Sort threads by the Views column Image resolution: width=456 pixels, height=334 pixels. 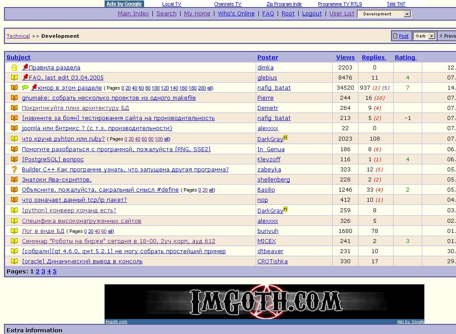345,58
